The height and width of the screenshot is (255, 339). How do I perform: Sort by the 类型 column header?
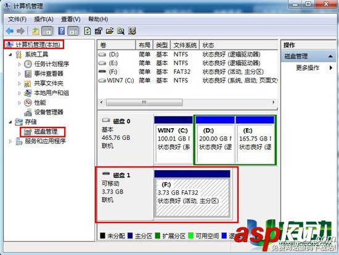[x=162, y=45]
